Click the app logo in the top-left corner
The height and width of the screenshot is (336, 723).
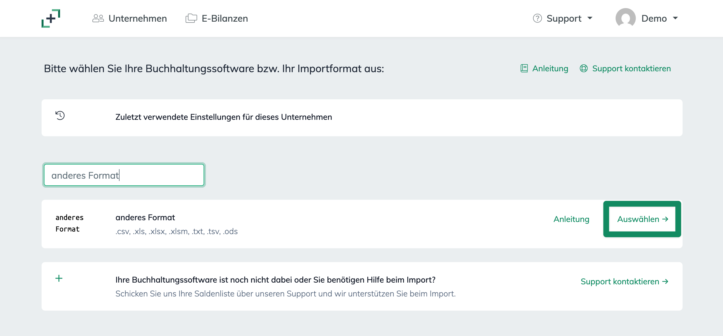(51, 18)
